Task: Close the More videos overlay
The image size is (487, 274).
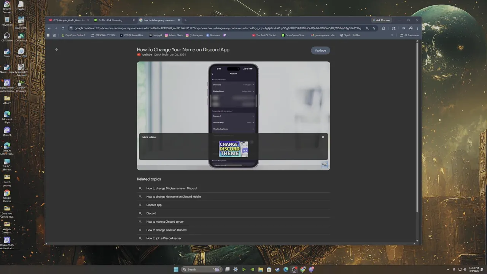Action: [x=323, y=137]
